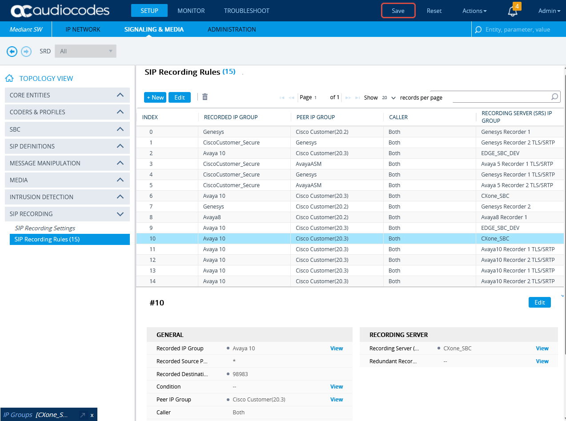Expand the SIP DEFINITIONS section
566x421 pixels.
67,146
